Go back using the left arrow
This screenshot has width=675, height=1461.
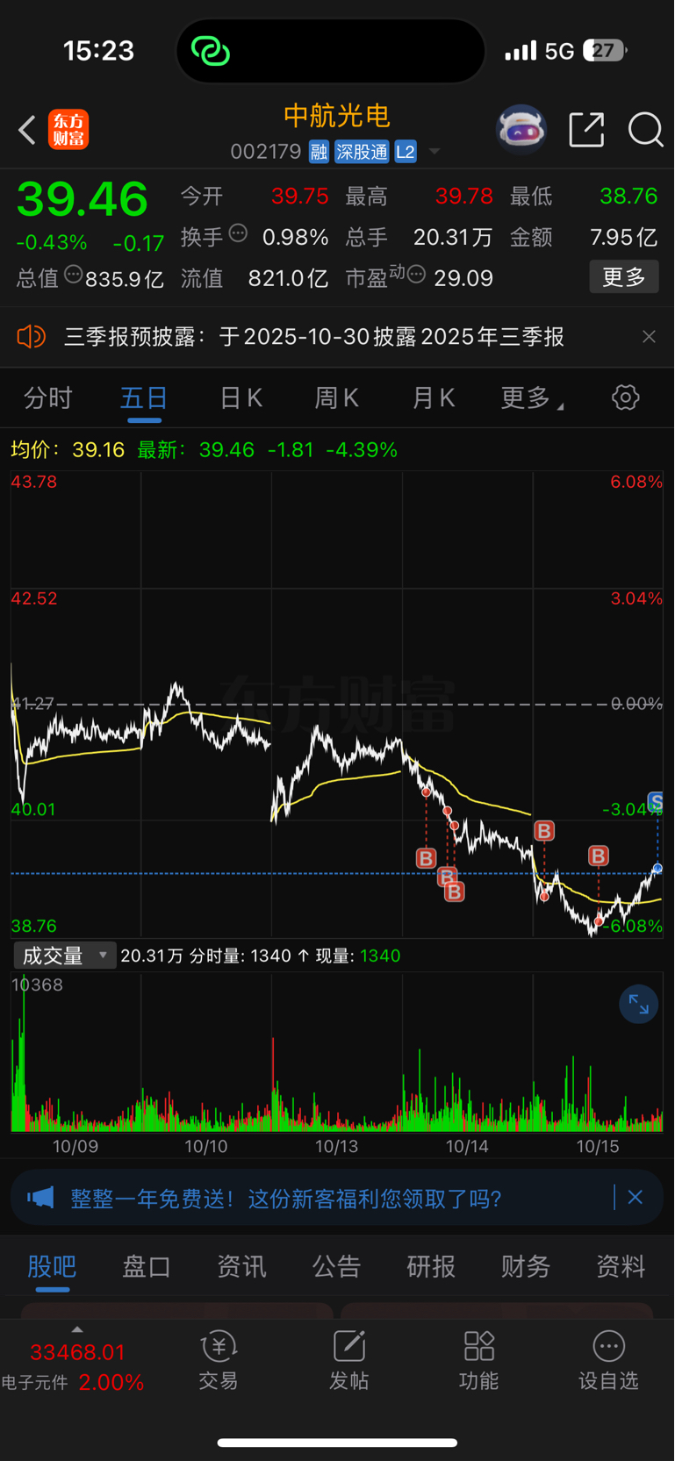tap(27, 130)
